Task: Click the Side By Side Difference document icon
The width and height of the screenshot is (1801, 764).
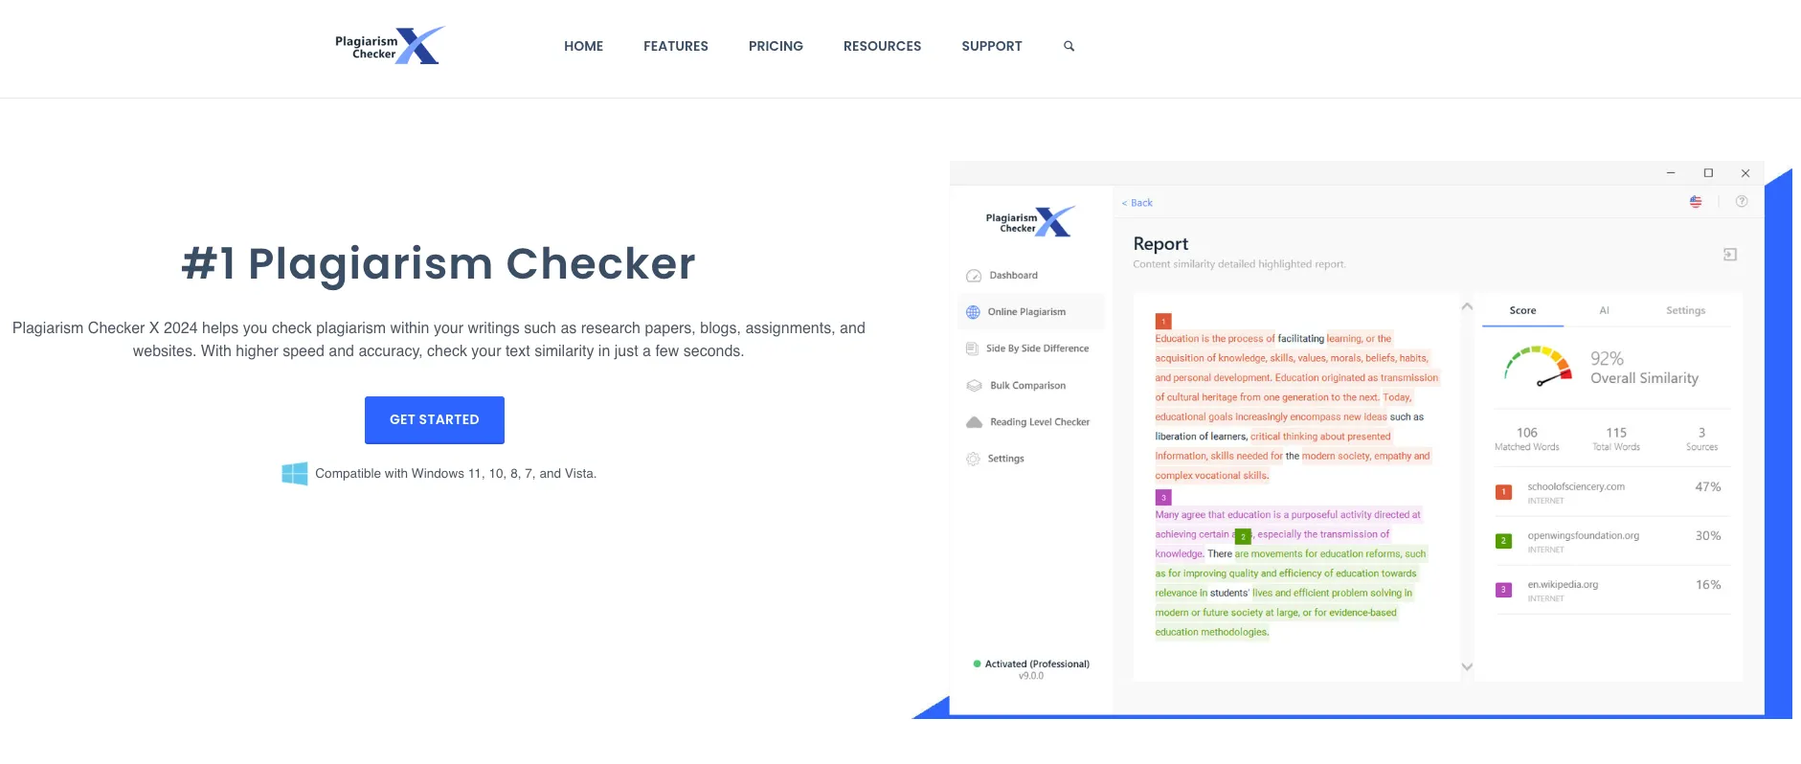Action: coord(972,348)
